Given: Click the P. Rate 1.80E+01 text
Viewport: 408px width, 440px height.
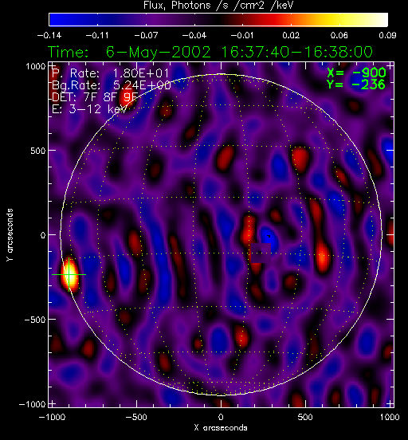Looking at the screenshot, I should click(111, 73).
